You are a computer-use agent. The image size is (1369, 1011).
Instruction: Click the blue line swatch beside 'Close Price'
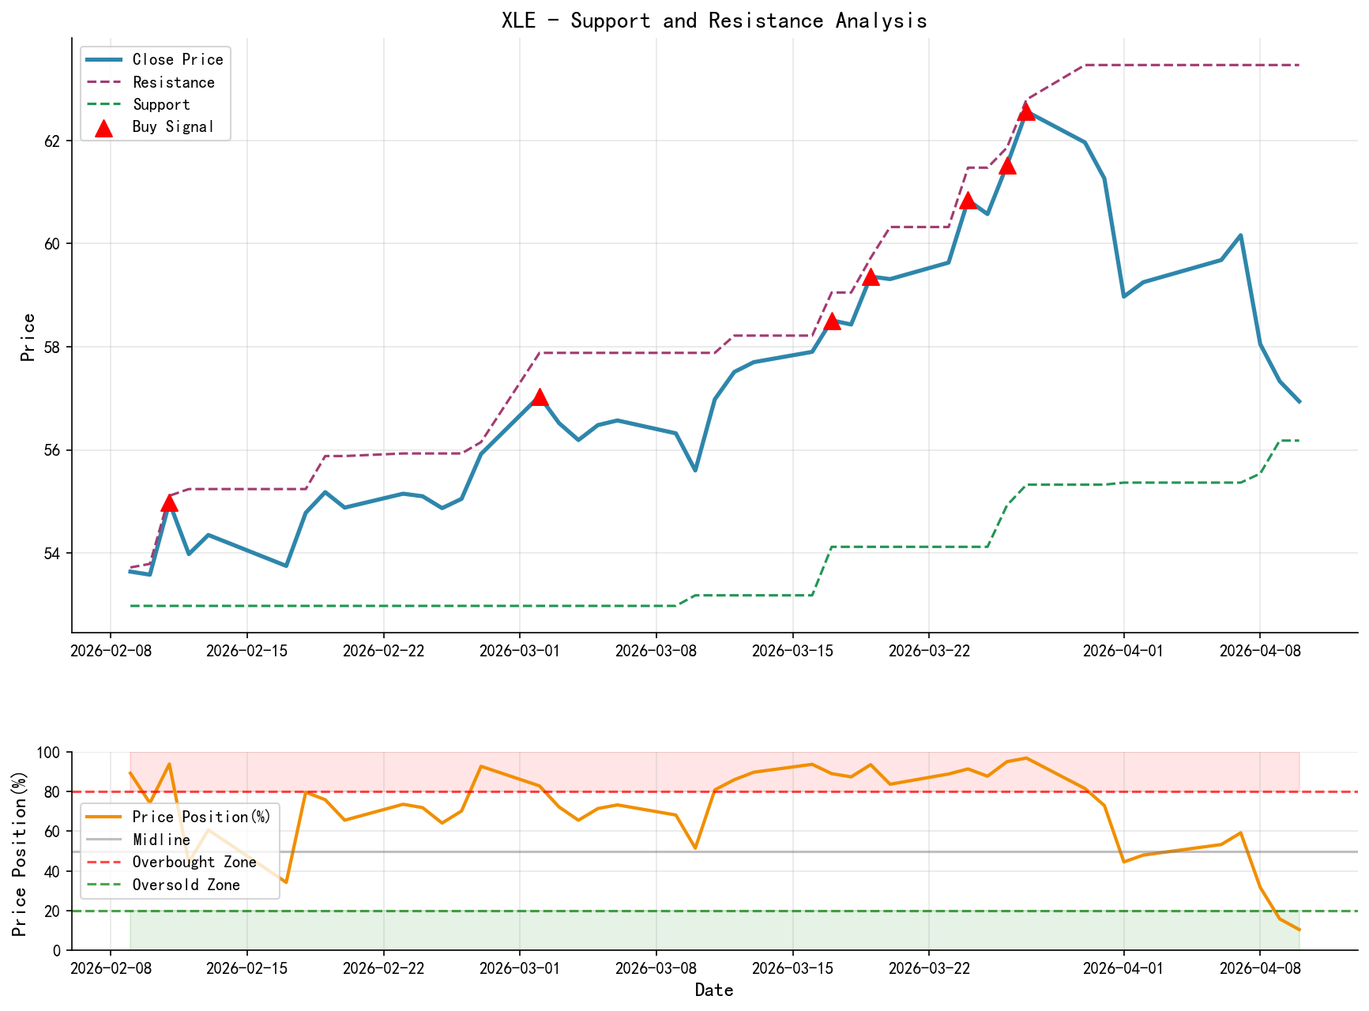click(104, 60)
